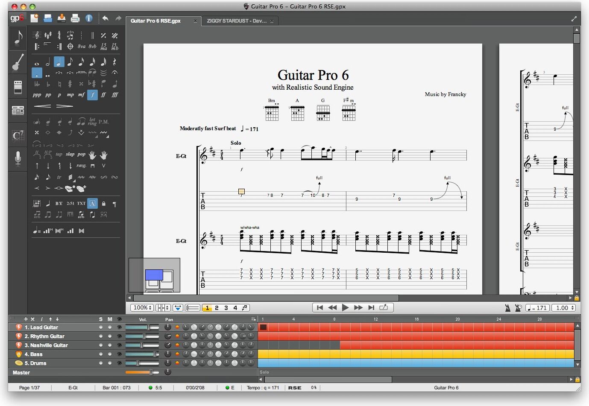Open the blue-arrow view dropdown
This screenshot has width=589, height=406.
(x=178, y=307)
